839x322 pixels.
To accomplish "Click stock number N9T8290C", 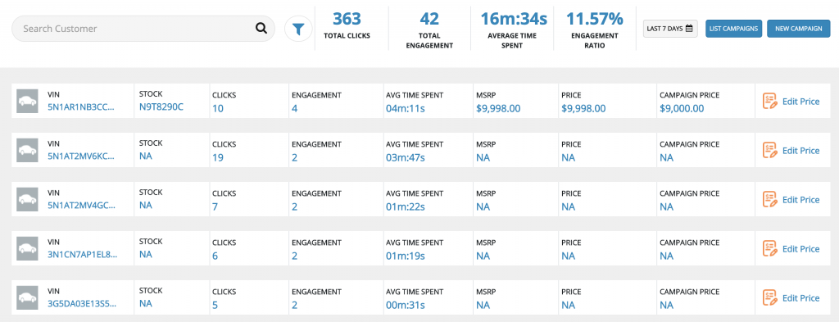I will coord(161,107).
